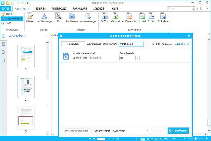
Task: Close the Zu Word konvertieren dialog
Action: pos(189,36)
